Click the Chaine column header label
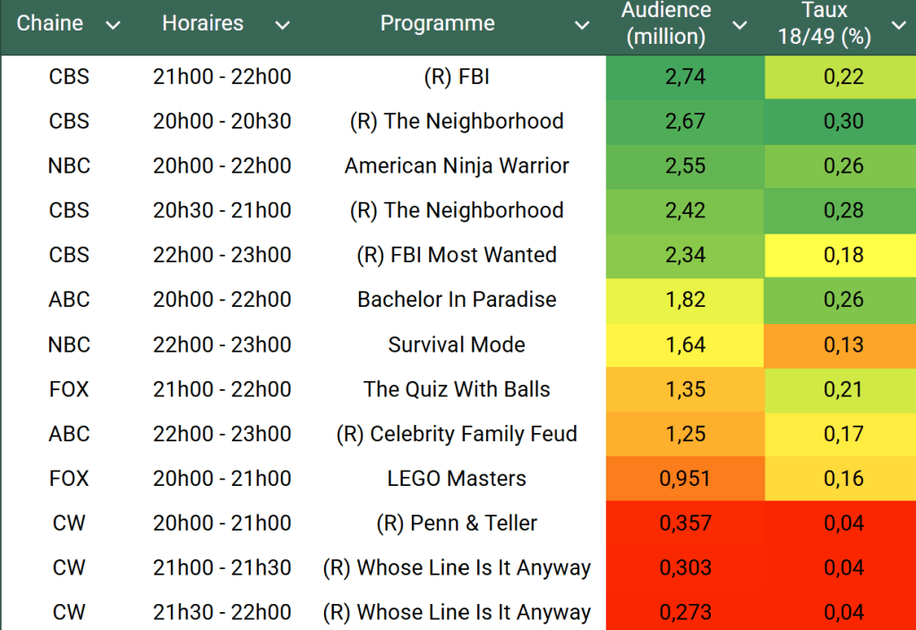Screen dimensions: 916x630 point(50,23)
